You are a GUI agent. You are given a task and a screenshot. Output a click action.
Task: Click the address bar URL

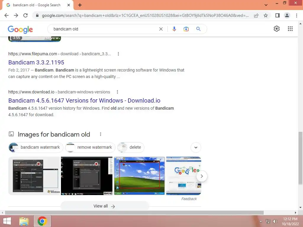click(x=145, y=15)
